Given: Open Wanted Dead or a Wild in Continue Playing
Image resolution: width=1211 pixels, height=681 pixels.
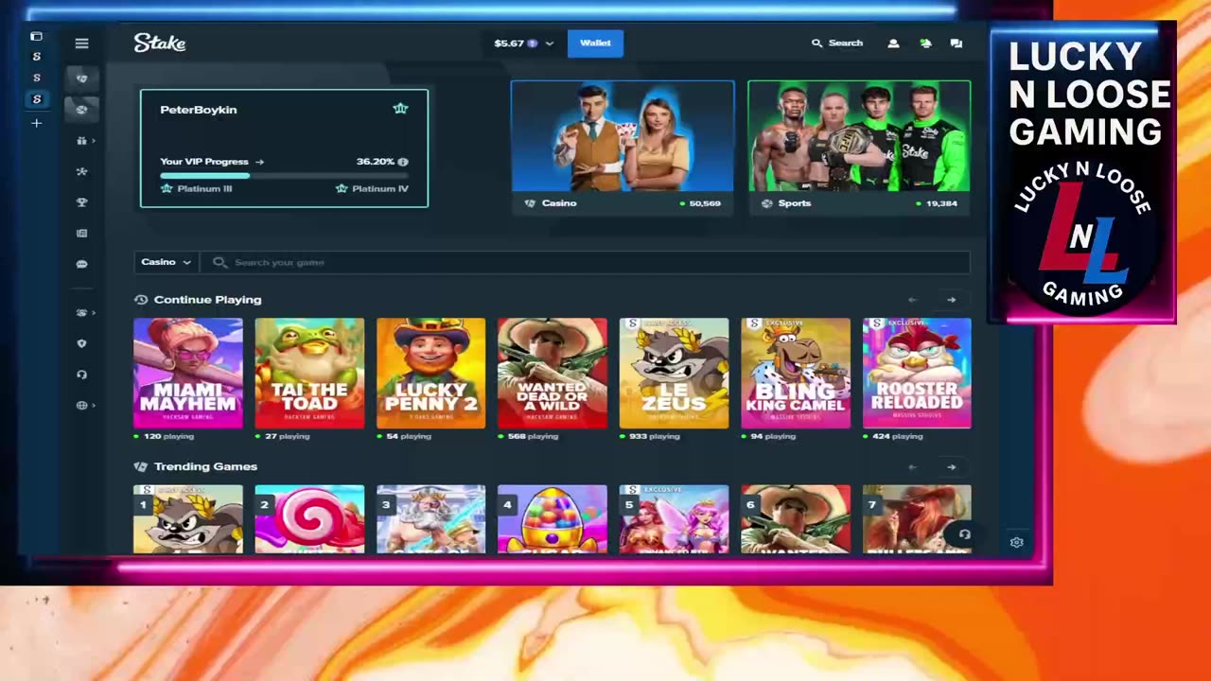Looking at the screenshot, I should [553, 373].
